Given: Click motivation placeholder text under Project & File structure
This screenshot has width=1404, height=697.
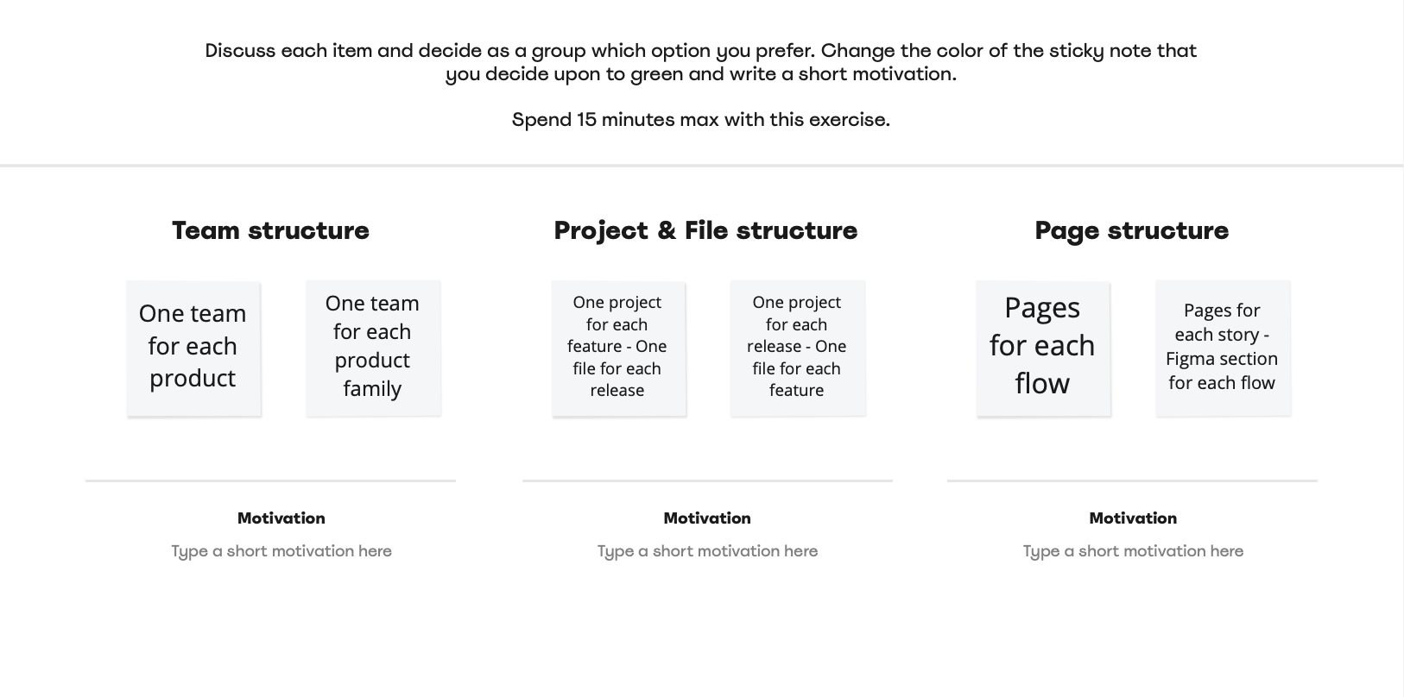Looking at the screenshot, I should pos(707,551).
